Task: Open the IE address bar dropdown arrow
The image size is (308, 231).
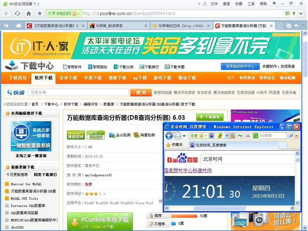Action: coord(227,136)
